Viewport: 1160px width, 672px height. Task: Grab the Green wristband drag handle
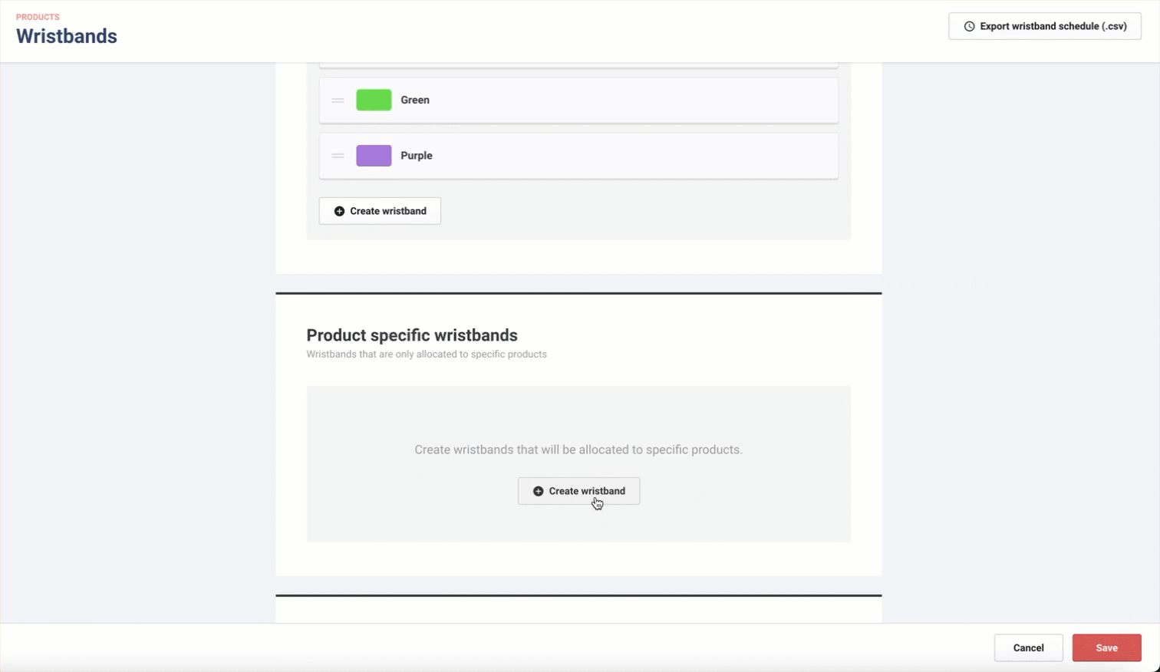click(338, 100)
